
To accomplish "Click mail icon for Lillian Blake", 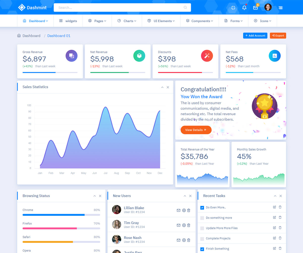I will pyautogui.click(x=179, y=210).
